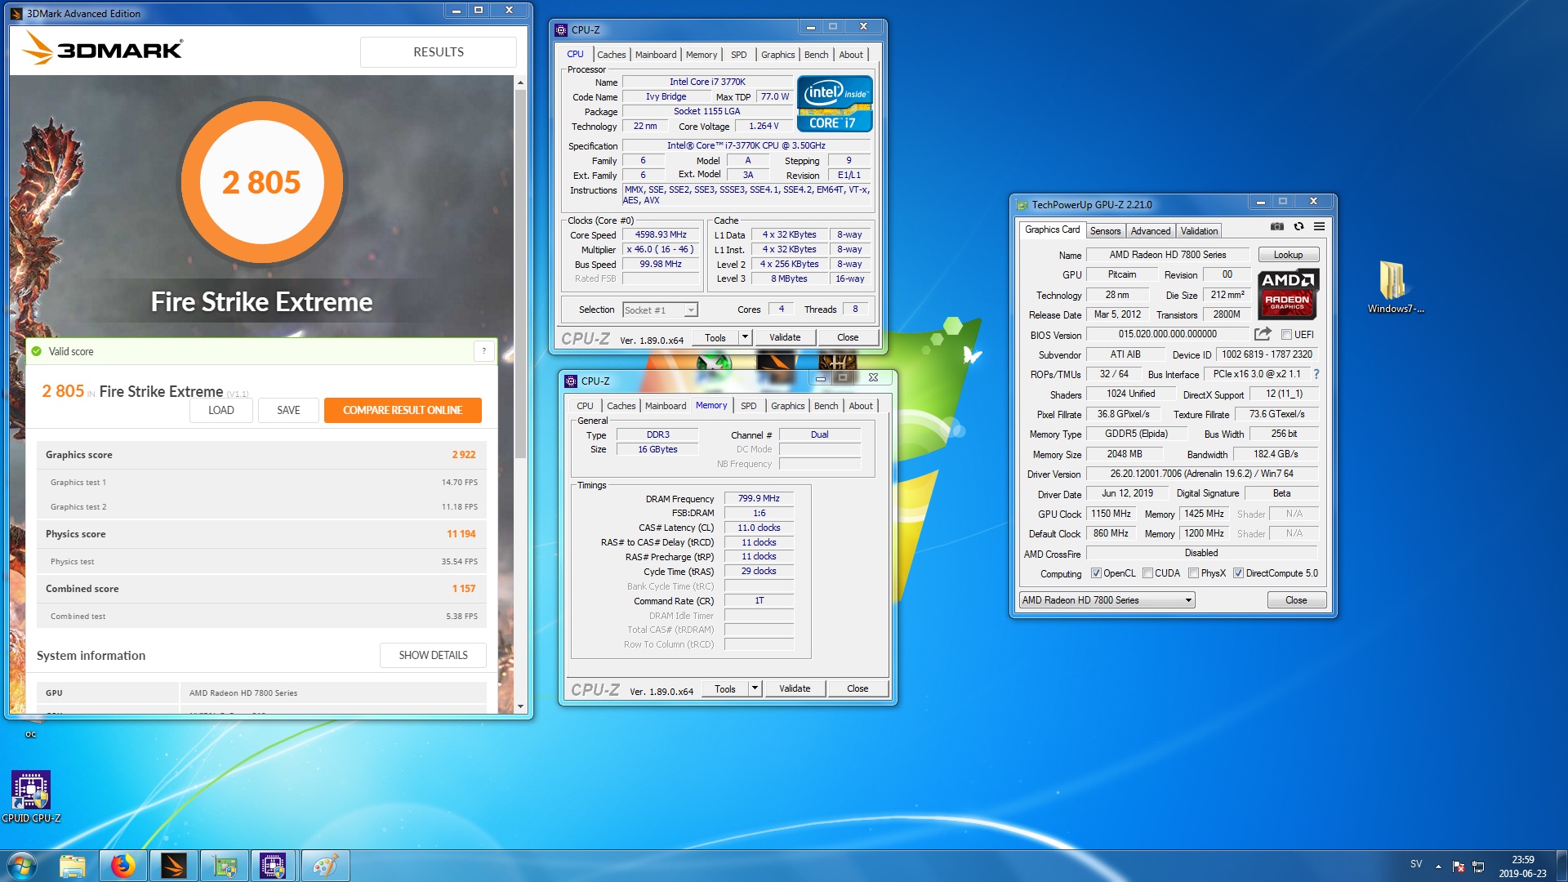
Task: Click the GPU-Z title bar icon
Action: click(1022, 205)
